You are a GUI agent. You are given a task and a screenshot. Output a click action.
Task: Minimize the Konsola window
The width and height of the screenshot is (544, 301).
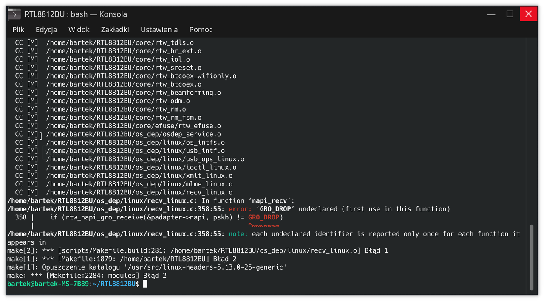[491, 14]
